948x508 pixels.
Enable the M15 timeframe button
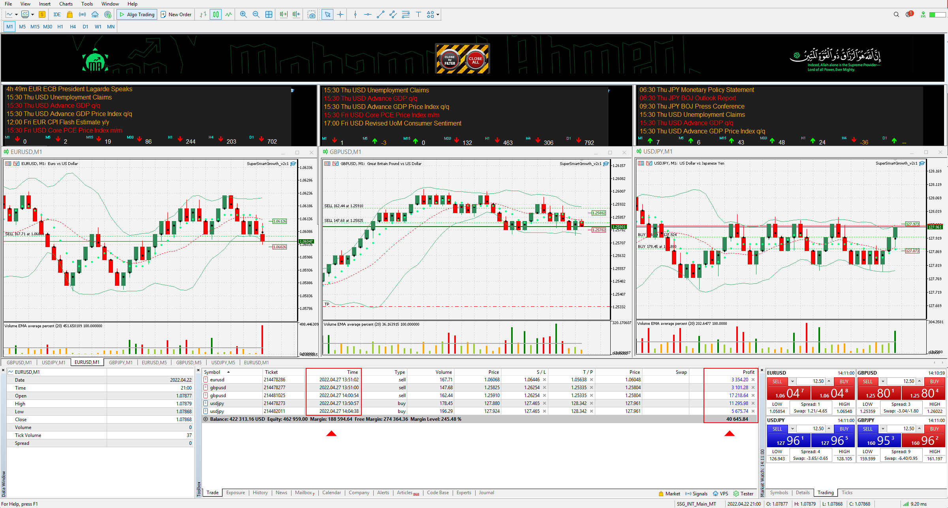point(35,27)
